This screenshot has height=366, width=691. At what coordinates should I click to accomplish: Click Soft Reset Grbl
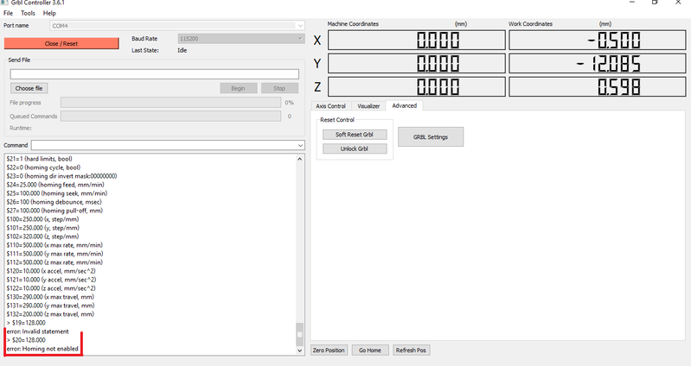click(355, 135)
